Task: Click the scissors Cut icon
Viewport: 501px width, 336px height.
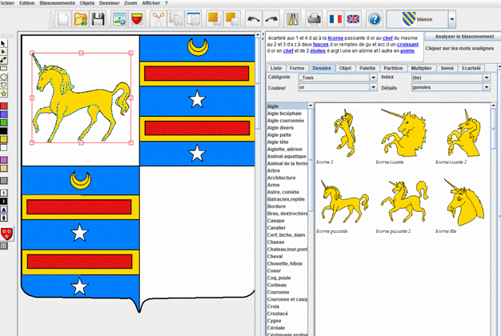Action: tap(158, 18)
